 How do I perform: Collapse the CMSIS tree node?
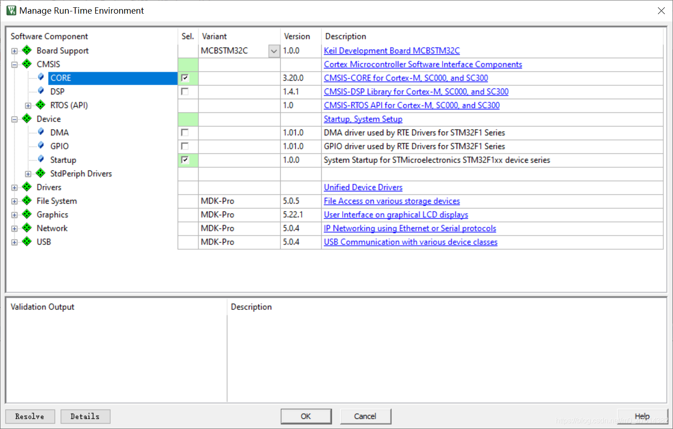coord(15,65)
